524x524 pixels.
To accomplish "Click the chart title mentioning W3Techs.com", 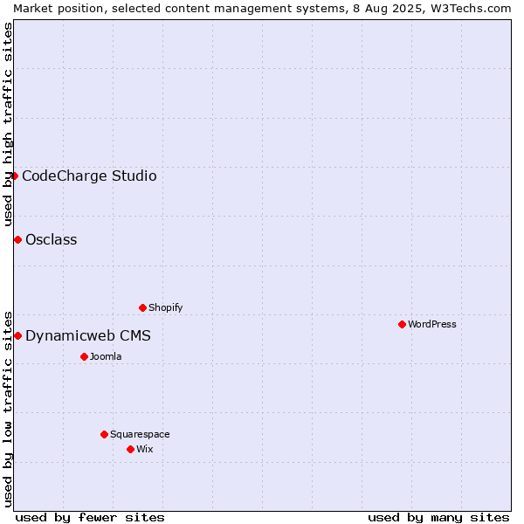I will 262,9.
